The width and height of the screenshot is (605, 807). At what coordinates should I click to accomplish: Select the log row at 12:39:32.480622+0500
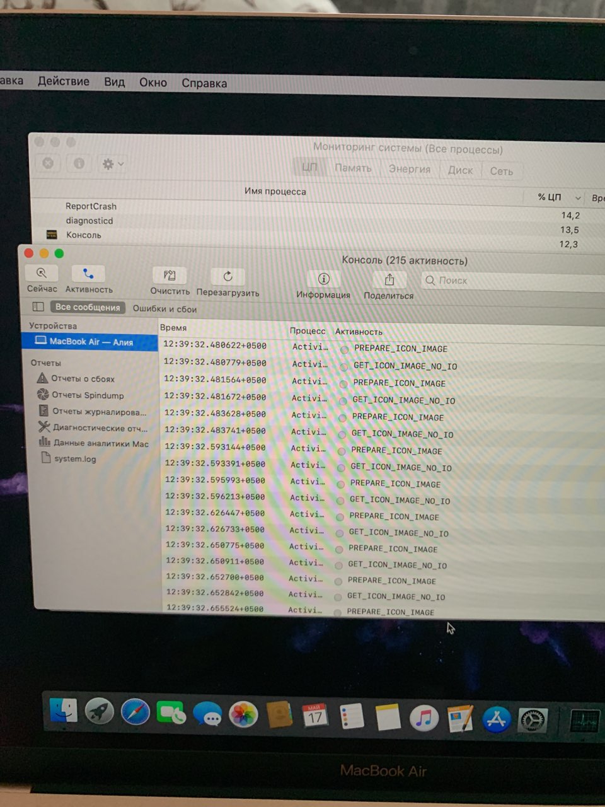(x=381, y=347)
